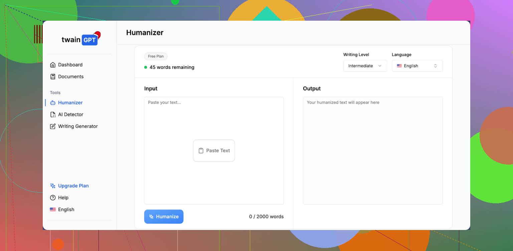This screenshot has height=251, width=513.
Task: Expand the Writing Level dropdown
Action: coord(365,66)
